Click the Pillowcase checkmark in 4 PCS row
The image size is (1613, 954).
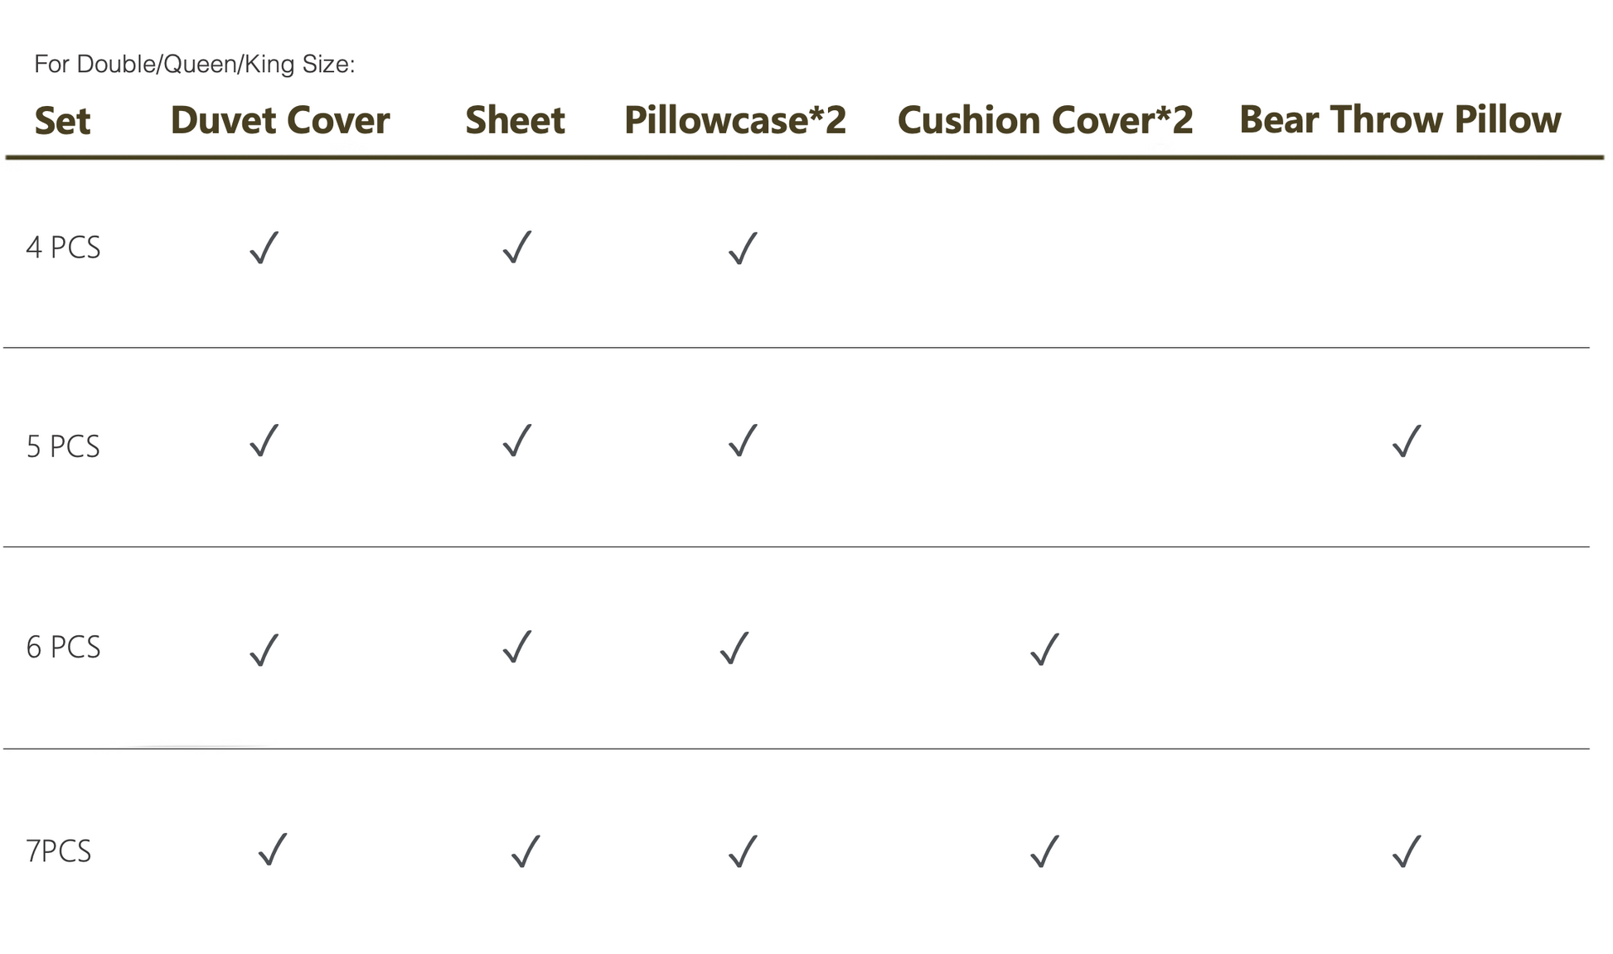click(743, 248)
